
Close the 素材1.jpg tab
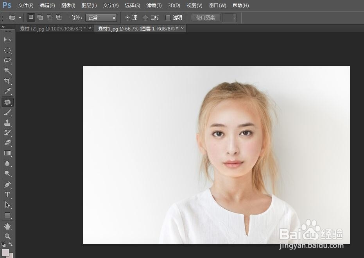pos(182,28)
